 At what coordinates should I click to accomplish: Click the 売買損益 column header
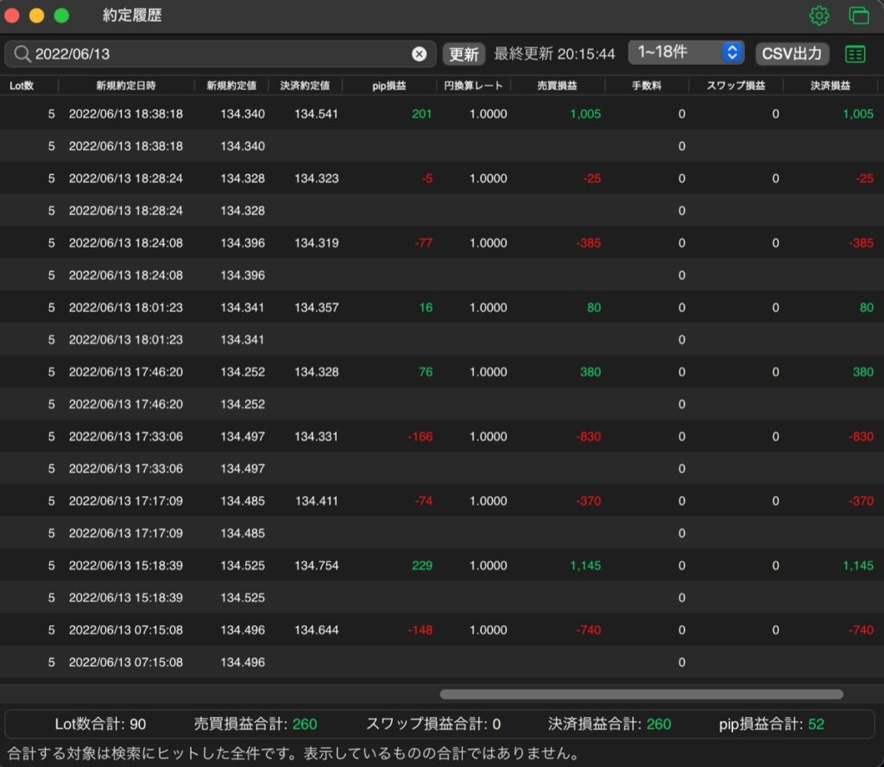click(557, 85)
